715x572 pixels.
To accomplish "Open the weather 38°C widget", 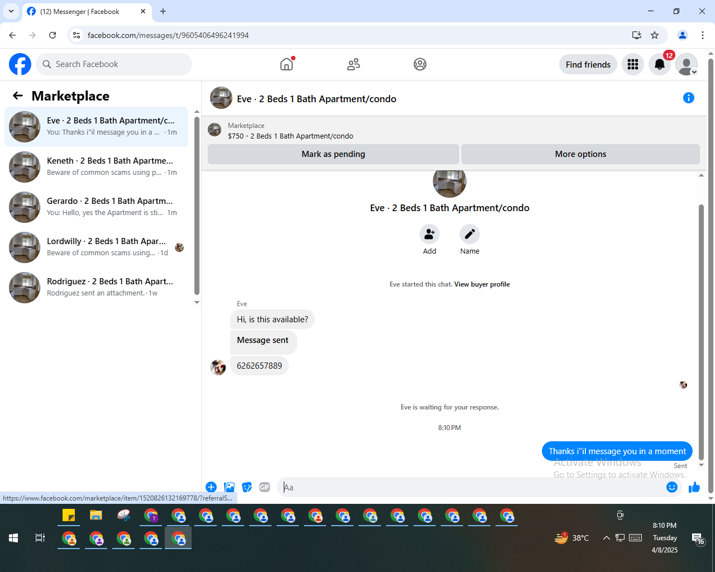I will click(571, 538).
